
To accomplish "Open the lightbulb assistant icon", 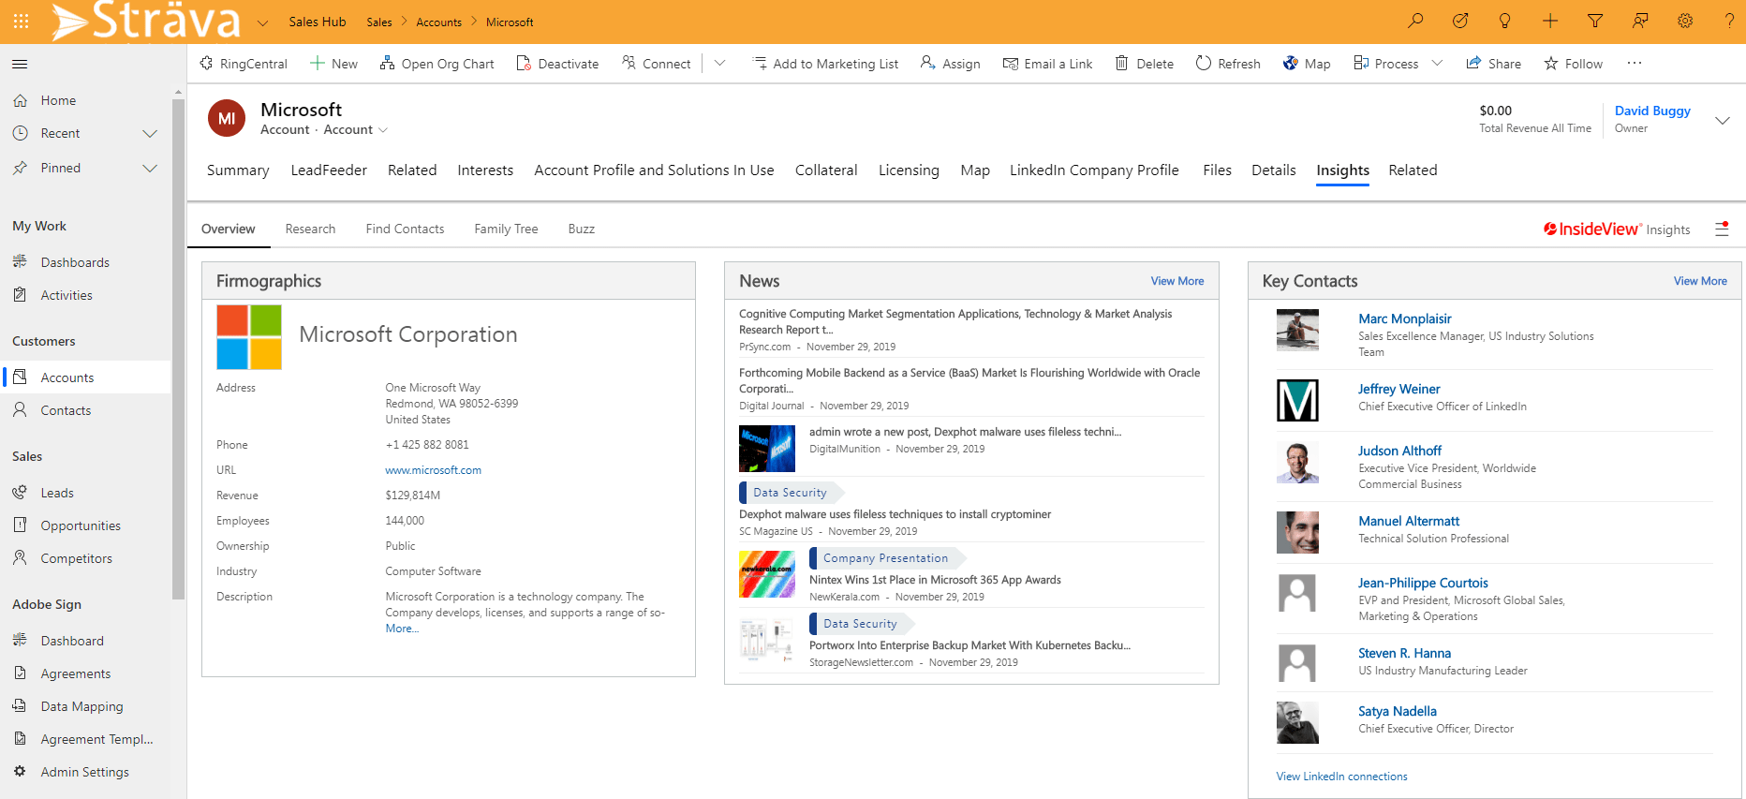I will (1505, 21).
